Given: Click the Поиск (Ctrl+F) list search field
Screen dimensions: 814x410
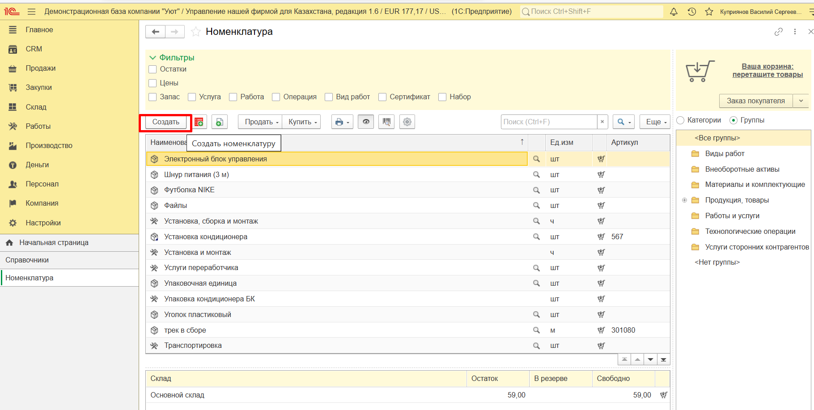Looking at the screenshot, I should 548,122.
